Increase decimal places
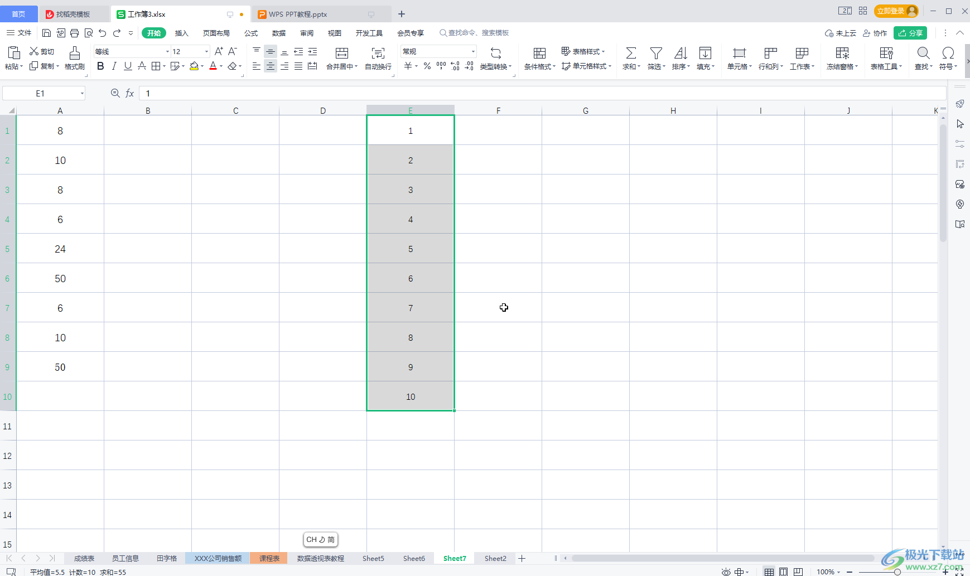Viewport: 970px width, 576px height. pyautogui.click(x=455, y=66)
